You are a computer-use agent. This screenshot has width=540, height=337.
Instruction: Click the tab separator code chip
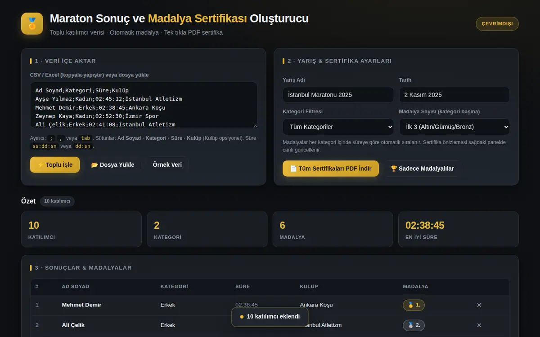point(85,138)
